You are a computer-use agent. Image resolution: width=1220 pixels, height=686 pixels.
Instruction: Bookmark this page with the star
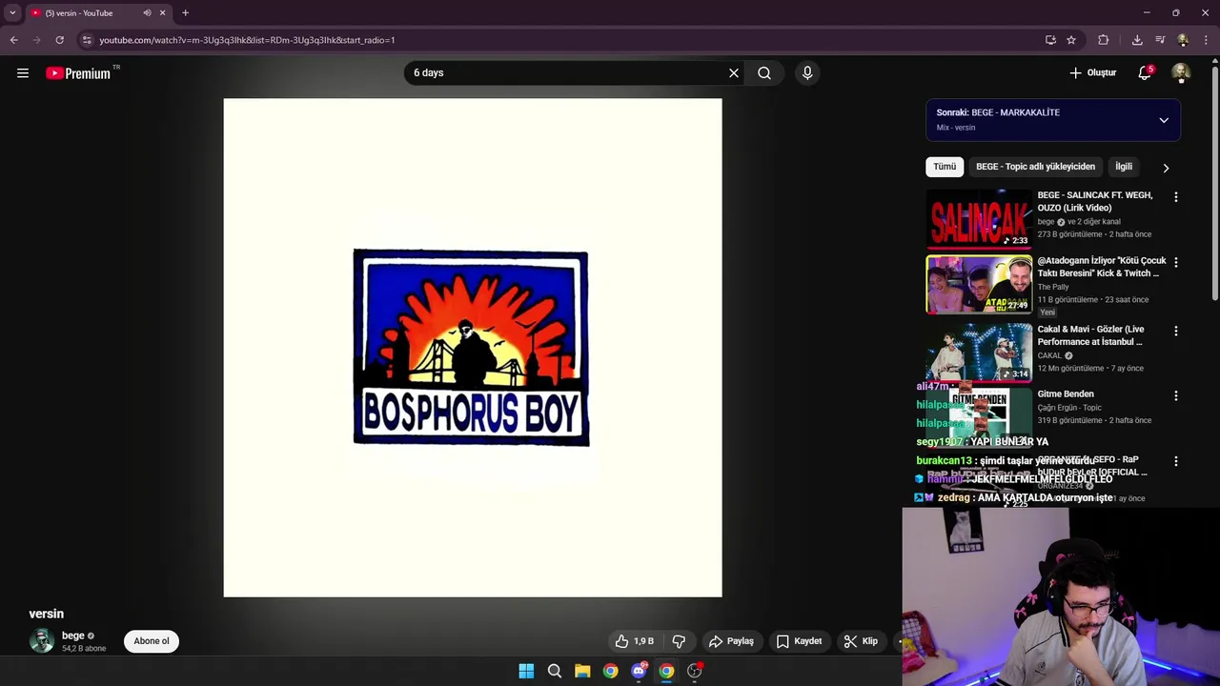point(1071,40)
